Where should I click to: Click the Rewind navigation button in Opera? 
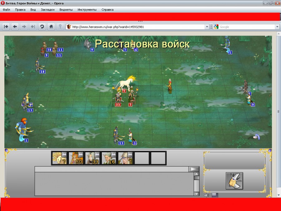coord(6,27)
